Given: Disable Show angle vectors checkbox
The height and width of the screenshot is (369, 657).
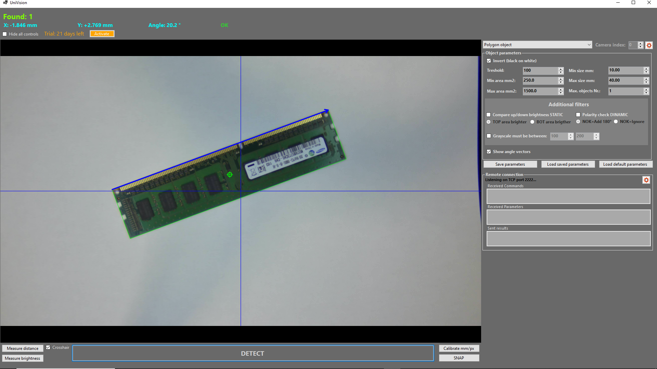Looking at the screenshot, I should [489, 152].
